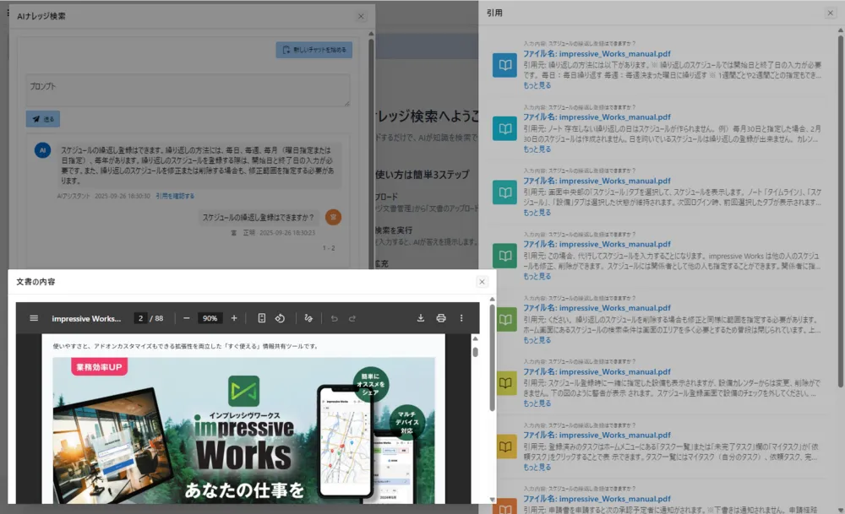Open the PDF viewer hamburger menu

point(34,317)
